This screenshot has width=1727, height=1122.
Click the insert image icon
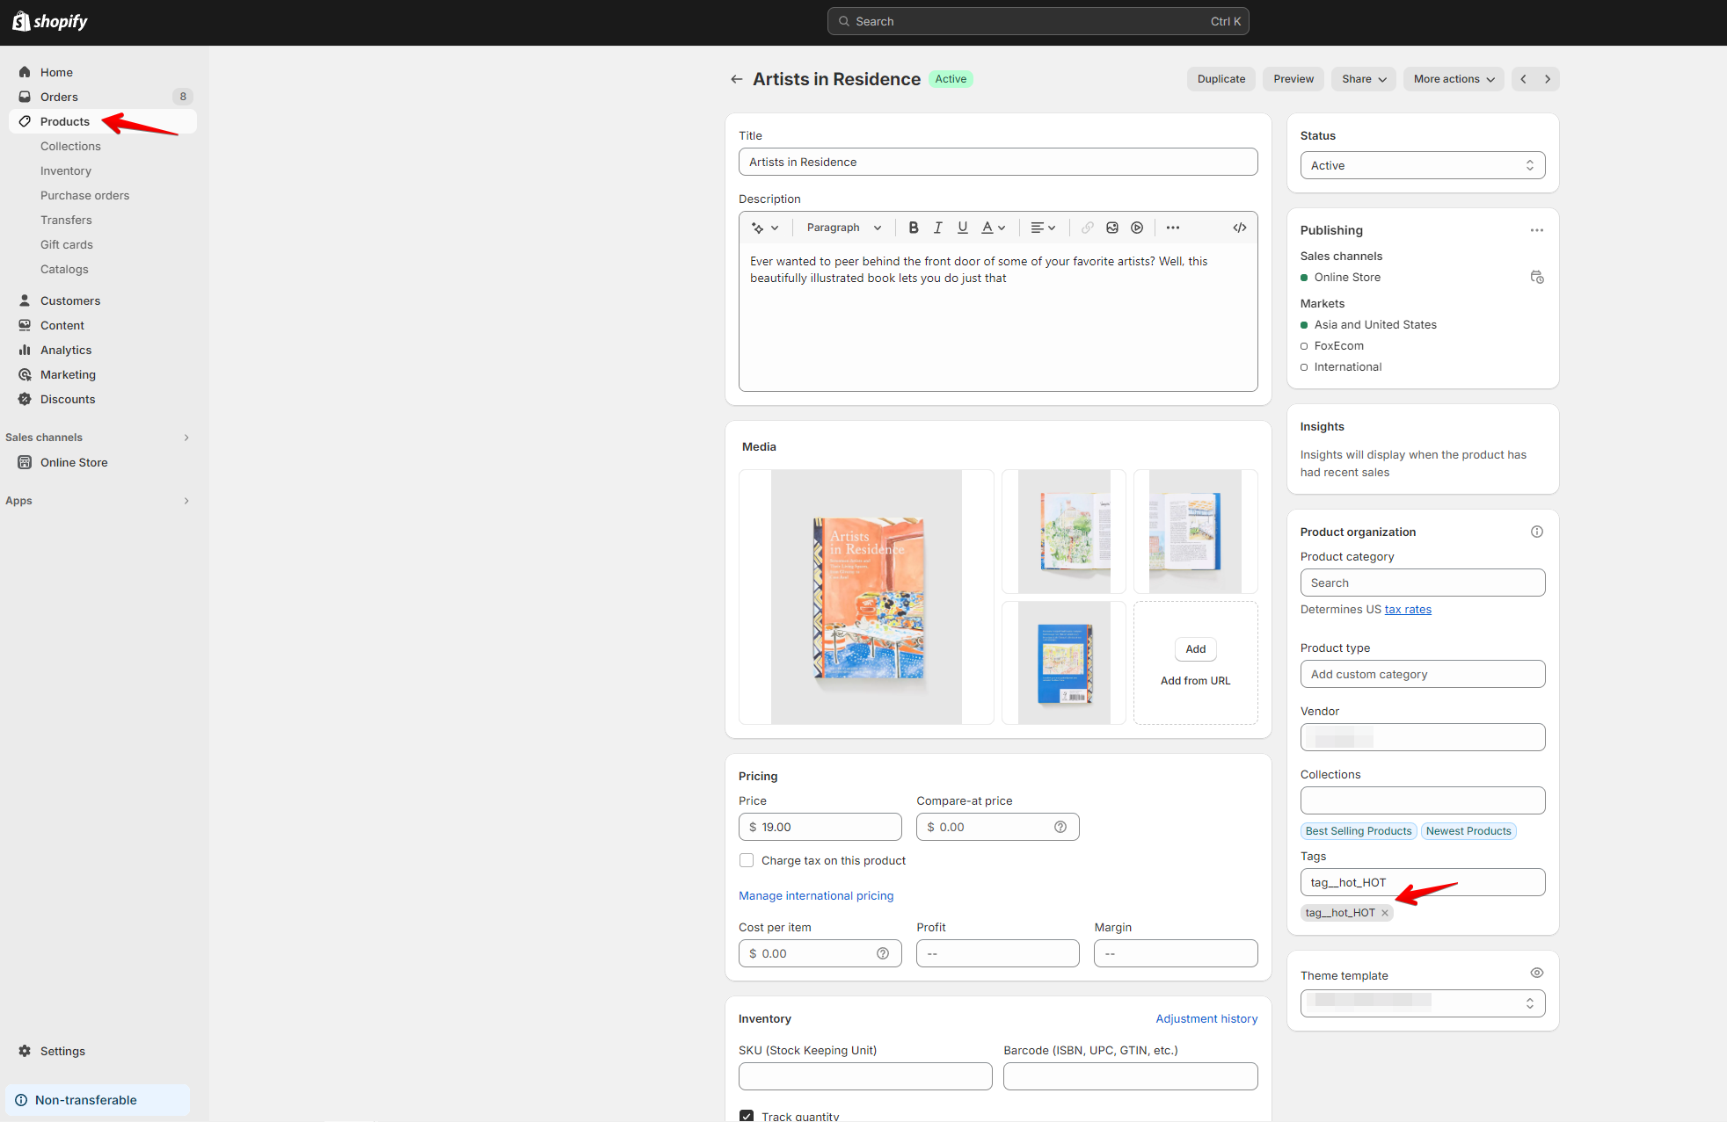[x=1112, y=228]
